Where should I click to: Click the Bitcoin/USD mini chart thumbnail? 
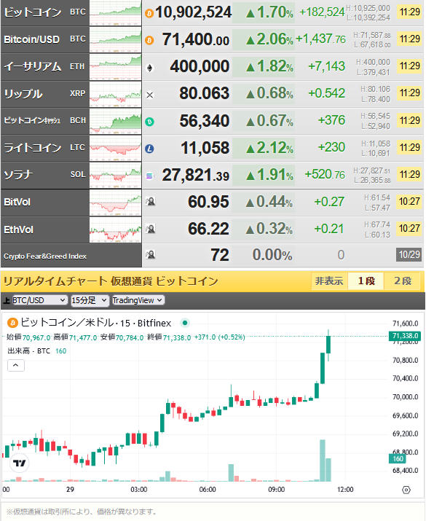coord(116,40)
